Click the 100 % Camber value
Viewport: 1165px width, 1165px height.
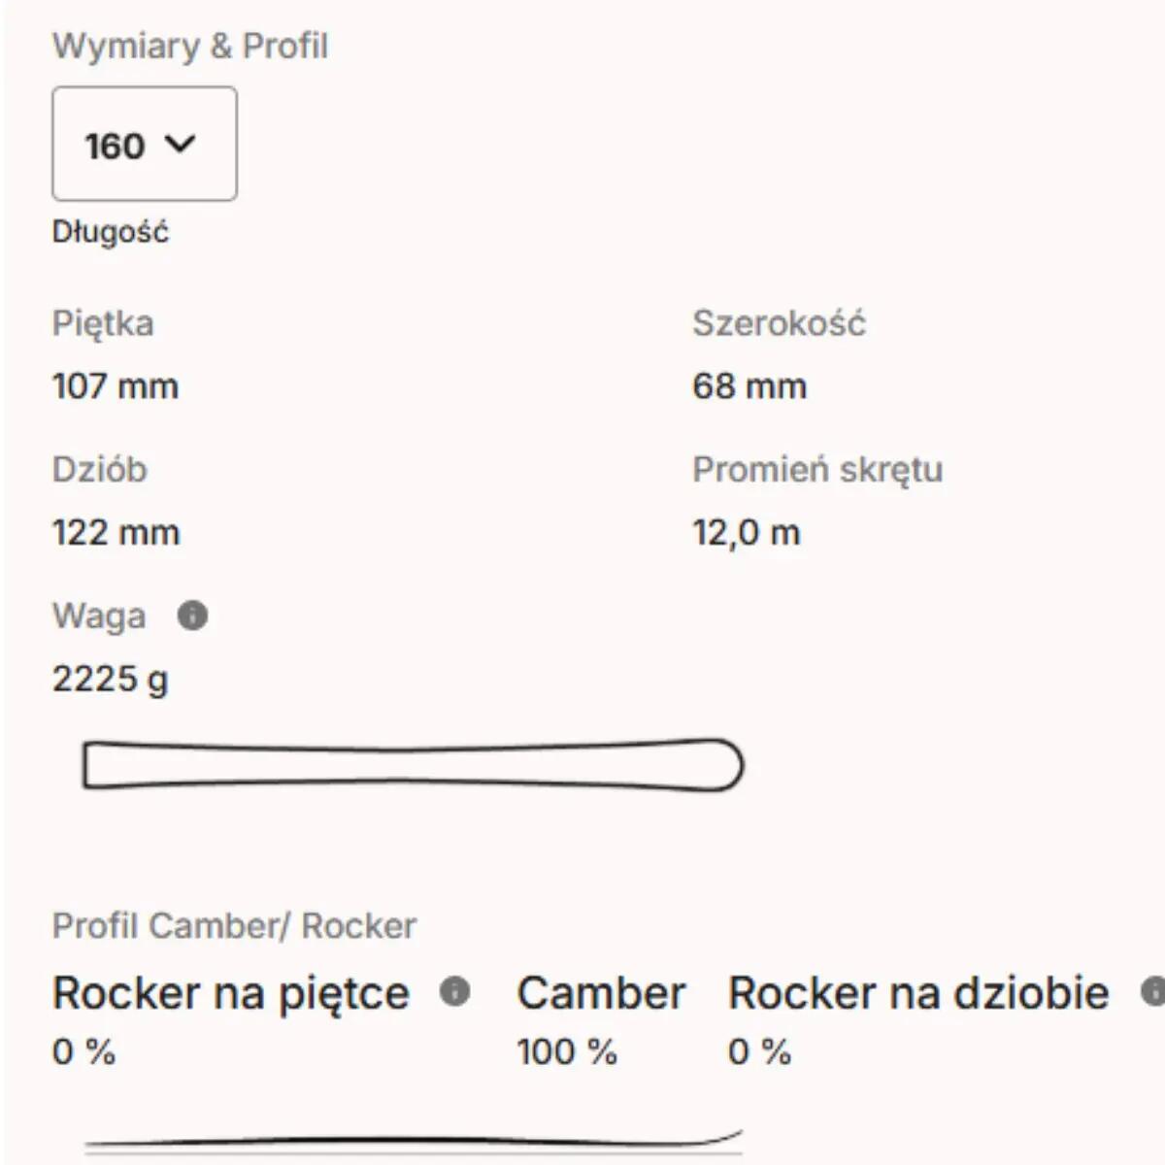pos(567,1051)
